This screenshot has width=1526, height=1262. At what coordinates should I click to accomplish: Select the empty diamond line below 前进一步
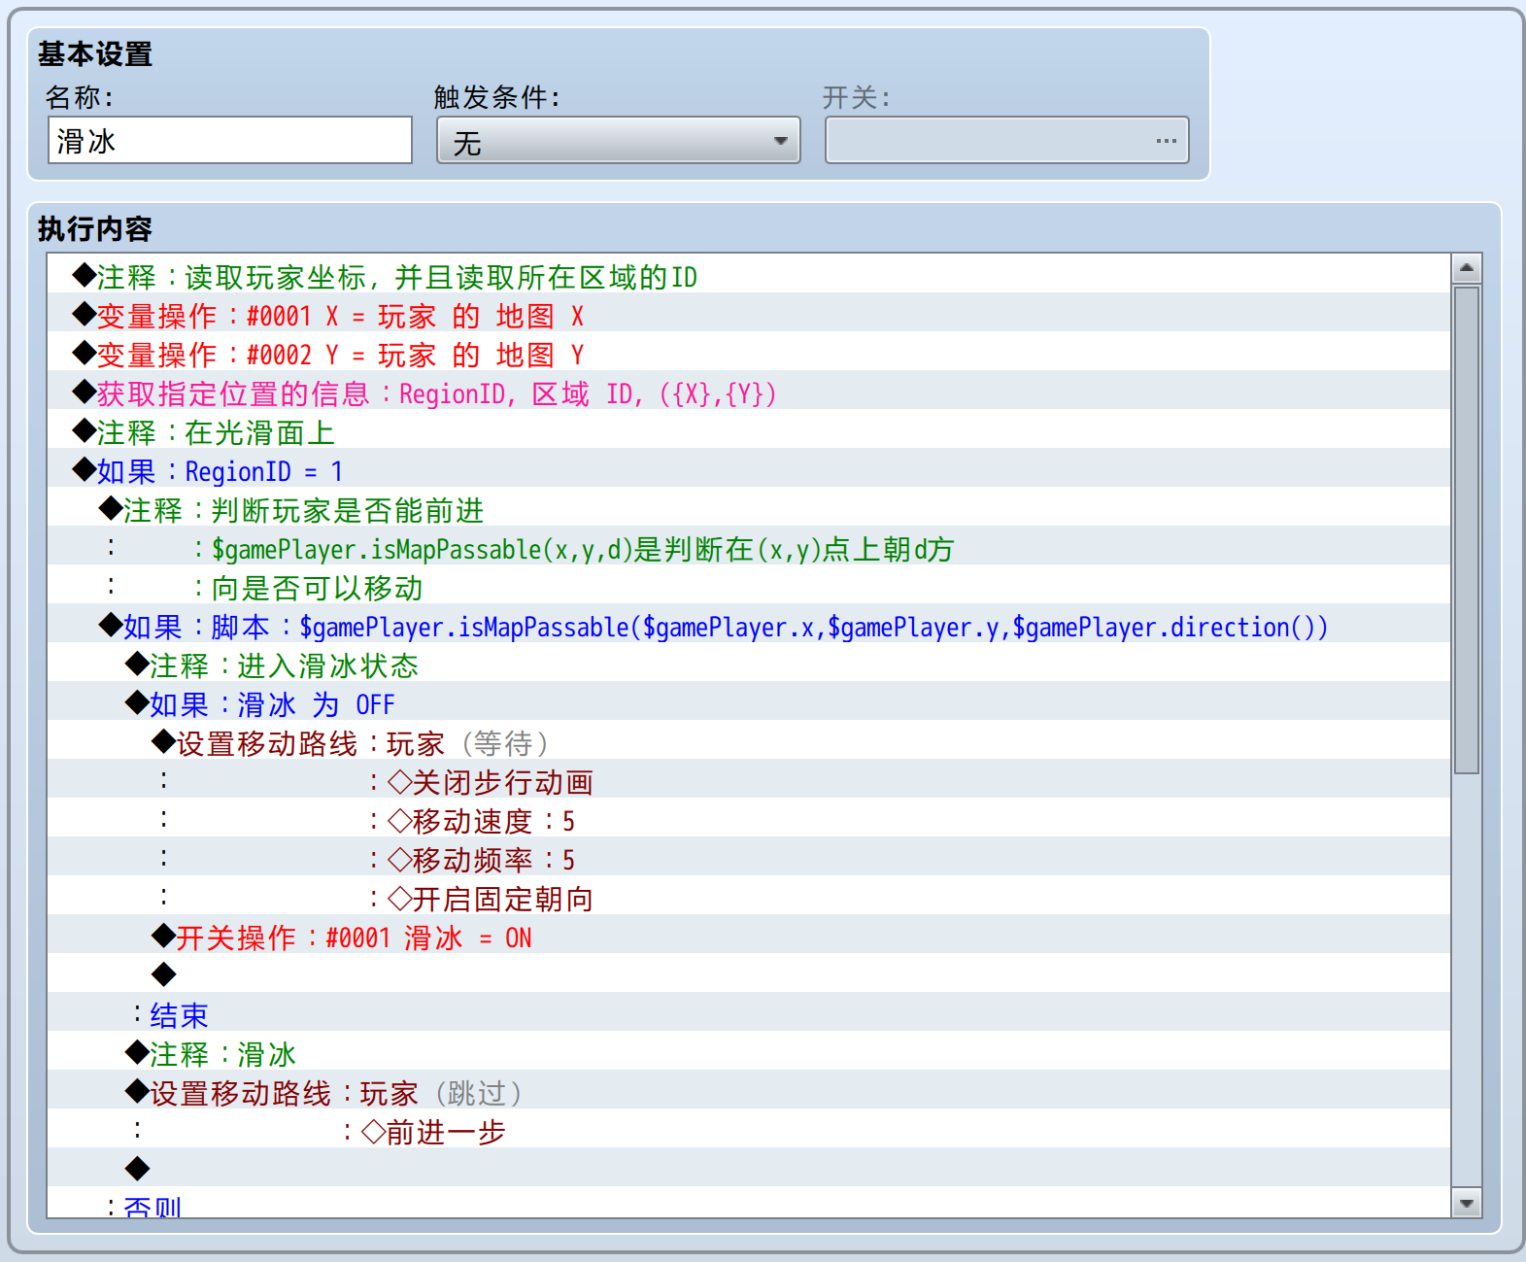point(748,1168)
